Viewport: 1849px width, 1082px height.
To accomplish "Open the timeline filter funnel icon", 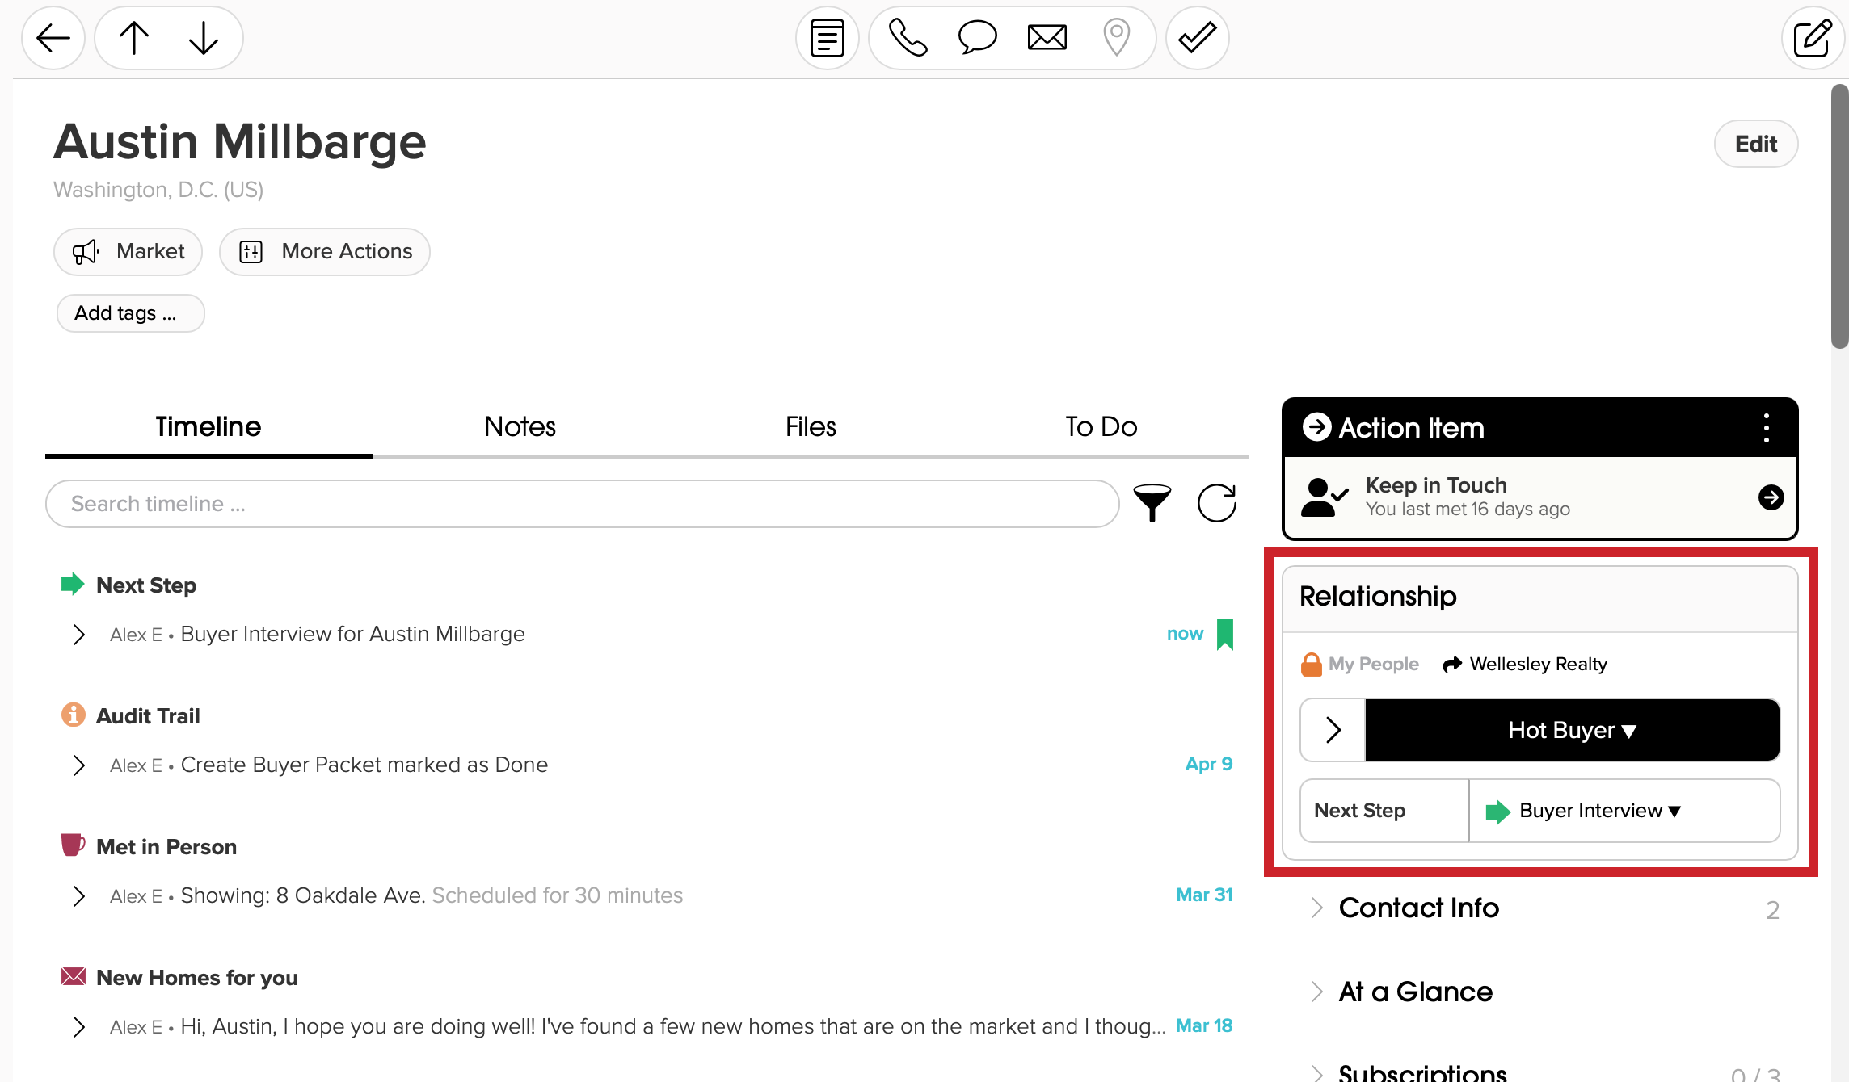I will [x=1152, y=503].
